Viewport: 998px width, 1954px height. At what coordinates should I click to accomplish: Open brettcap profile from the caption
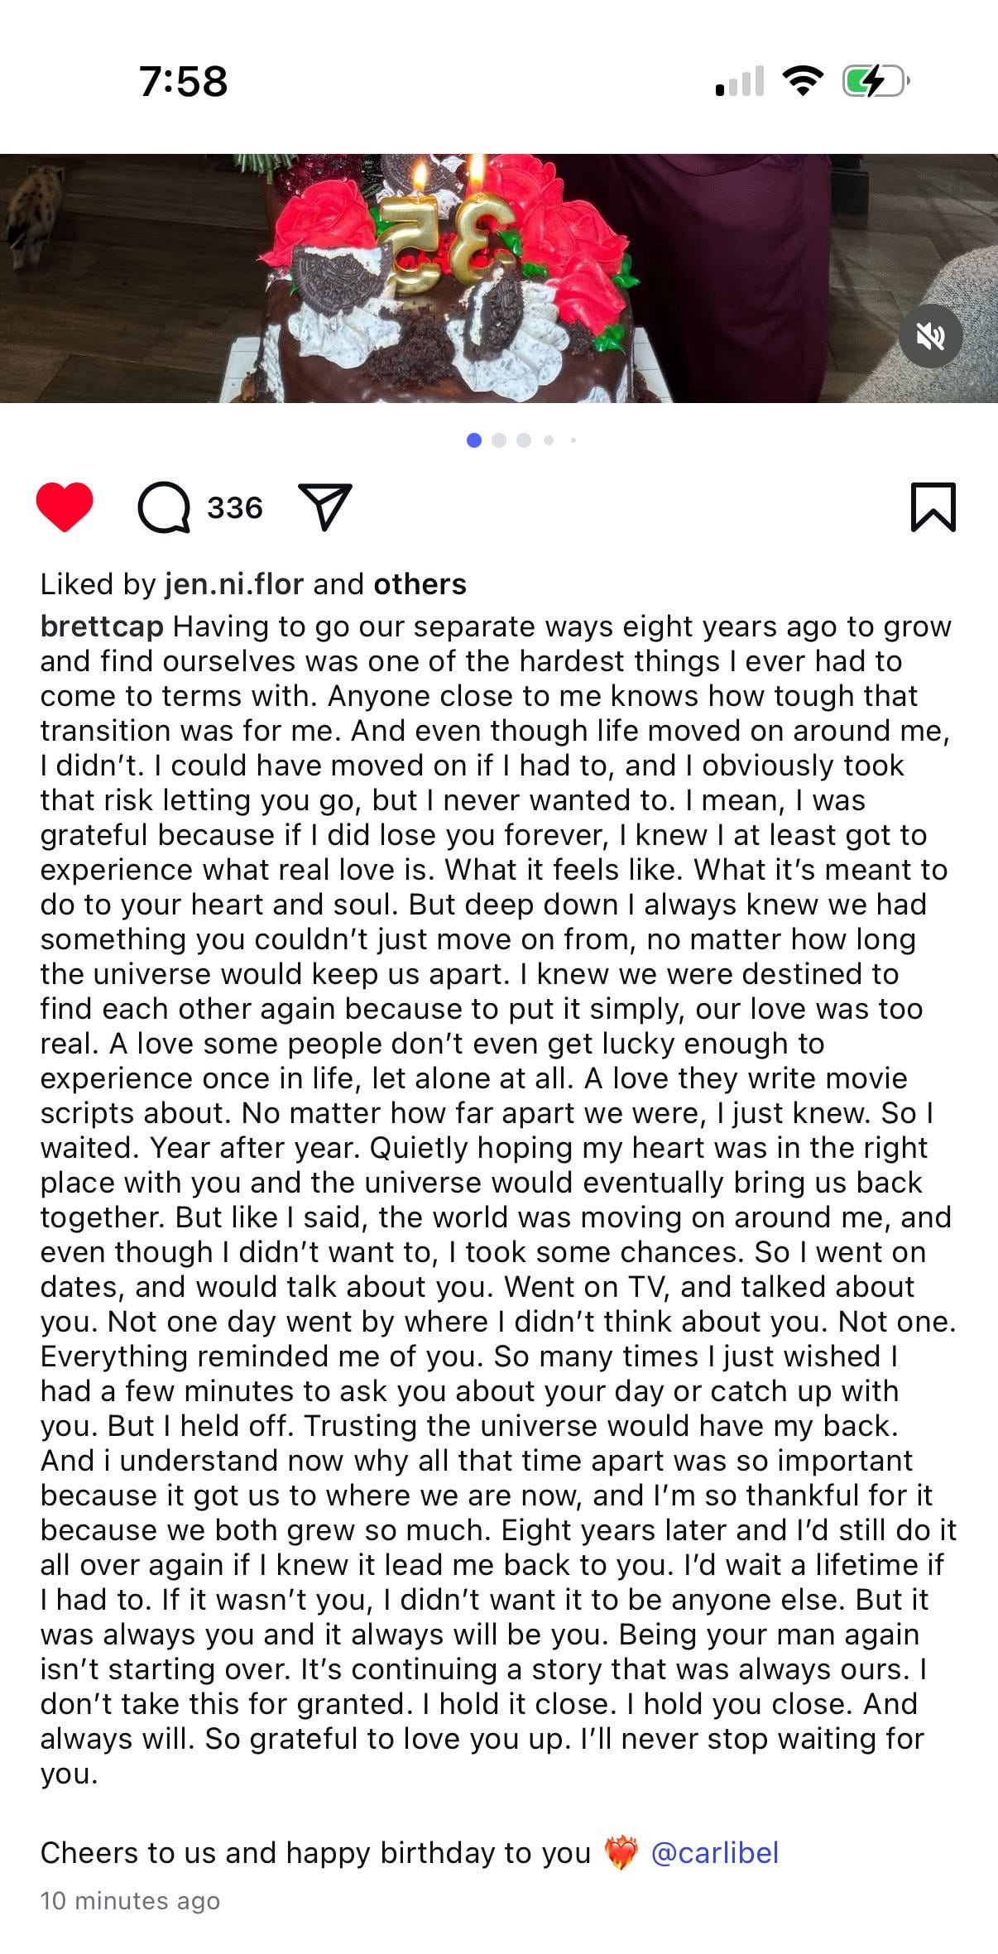click(x=102, y=627)
